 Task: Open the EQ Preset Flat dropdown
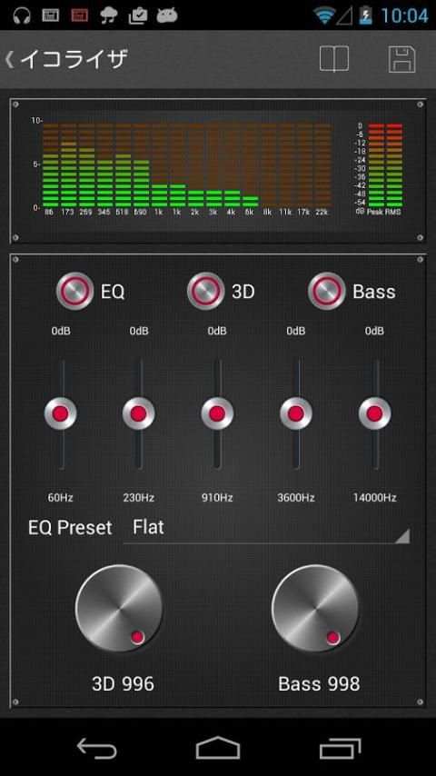267,528
